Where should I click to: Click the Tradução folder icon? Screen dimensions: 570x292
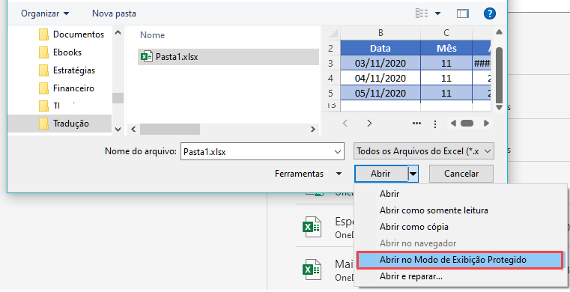point(43,124)
